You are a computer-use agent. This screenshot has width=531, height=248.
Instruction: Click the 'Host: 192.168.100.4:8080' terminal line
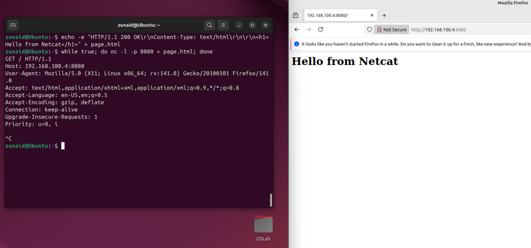[x=44, y=66]
